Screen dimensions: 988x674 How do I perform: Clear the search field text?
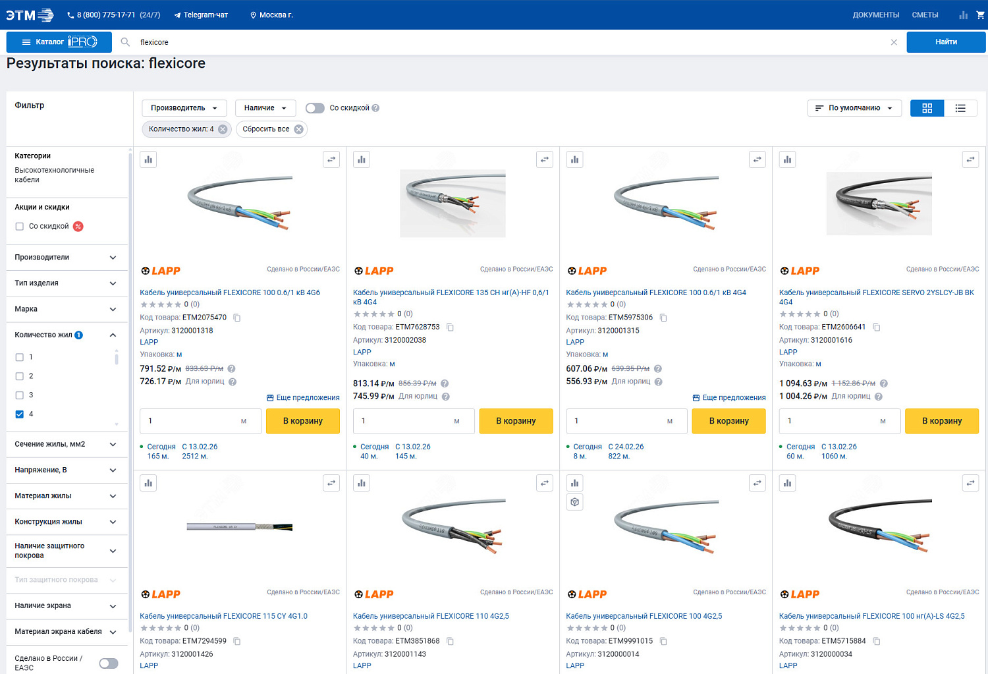click(894, 42)
